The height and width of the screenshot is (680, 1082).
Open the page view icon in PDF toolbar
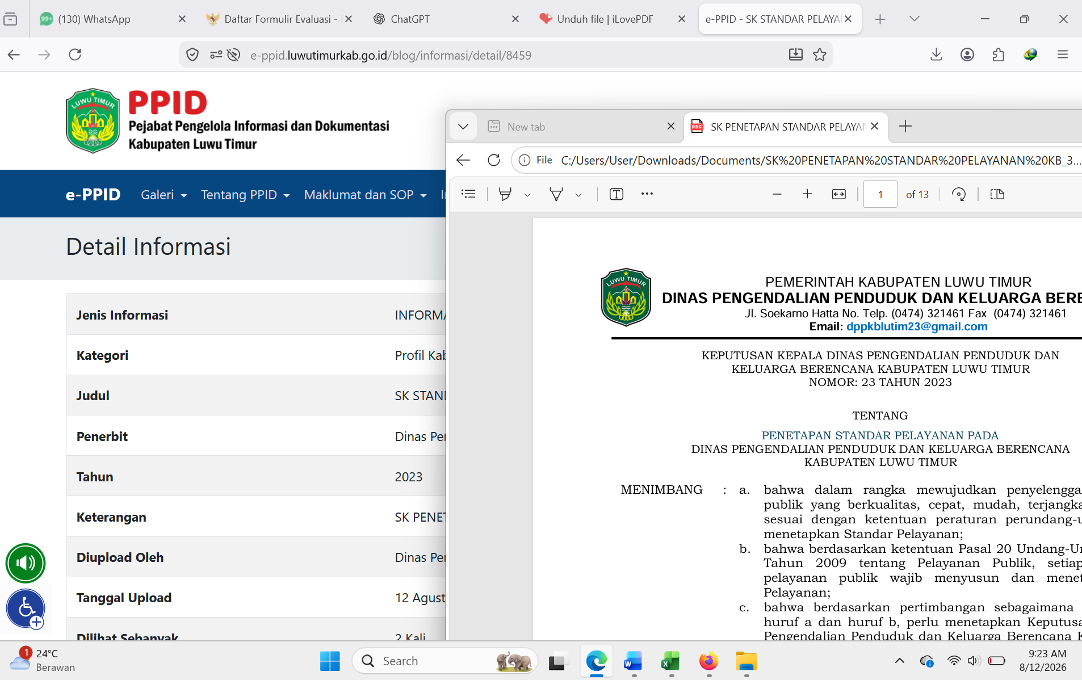point(997,194)
